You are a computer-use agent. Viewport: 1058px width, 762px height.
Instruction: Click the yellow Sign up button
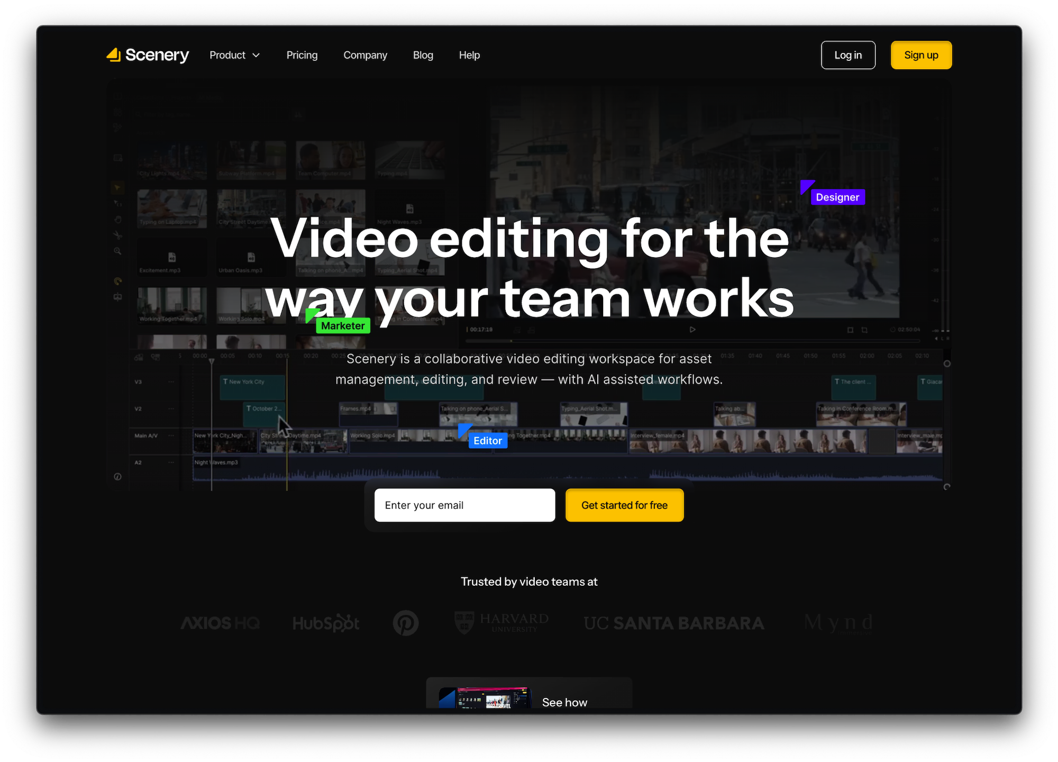coord(921,55)
